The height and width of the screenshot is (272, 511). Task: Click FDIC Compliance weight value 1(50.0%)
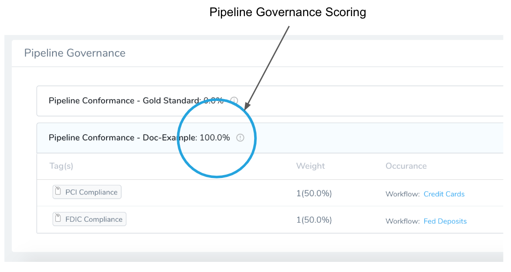click(x=314, y=220)
